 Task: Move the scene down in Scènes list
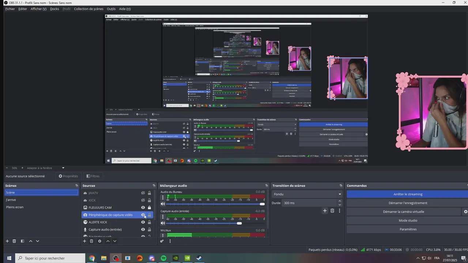(37, 241)
